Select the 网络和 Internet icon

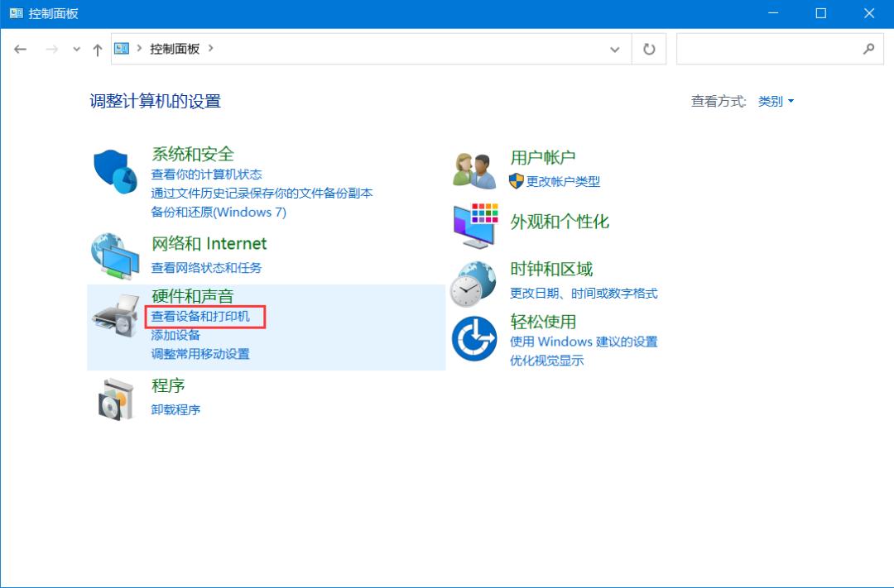[114, 256]
